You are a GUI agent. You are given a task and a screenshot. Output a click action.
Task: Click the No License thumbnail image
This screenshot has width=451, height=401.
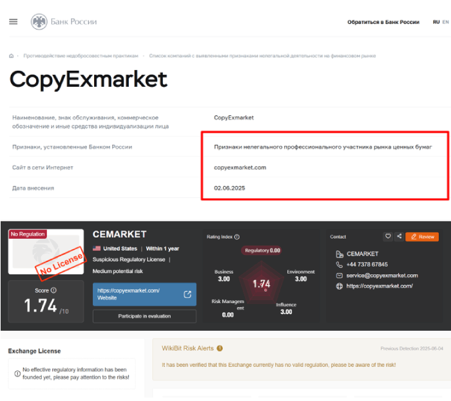pos(46,252)
